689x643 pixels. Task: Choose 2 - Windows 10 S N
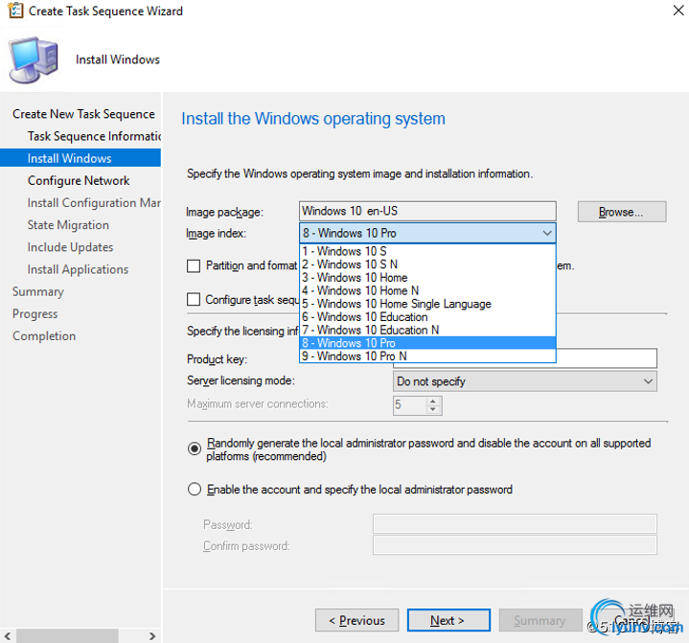(x=427, y=264)
